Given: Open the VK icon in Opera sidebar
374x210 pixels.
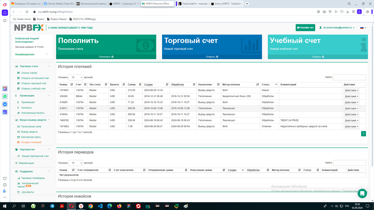Looking at the screenshot, I should (x=5, y=104).
